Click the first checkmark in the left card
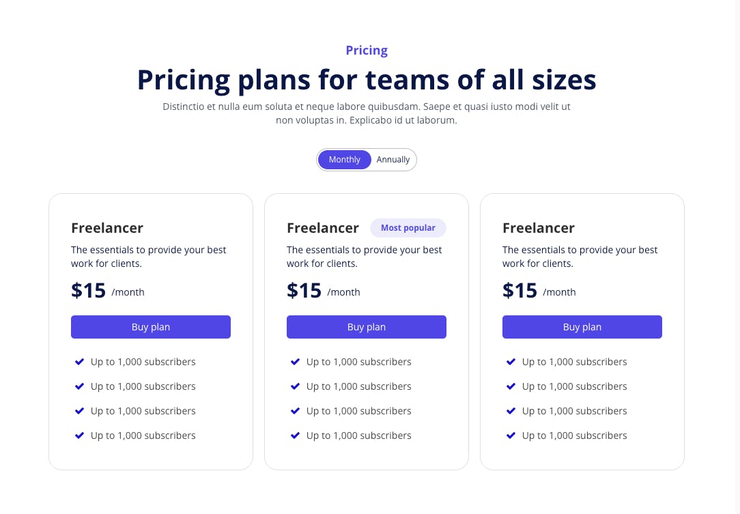 (79, 362)
